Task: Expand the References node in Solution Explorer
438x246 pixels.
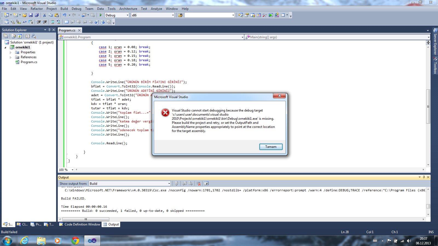Action: [x=11, y=57]
